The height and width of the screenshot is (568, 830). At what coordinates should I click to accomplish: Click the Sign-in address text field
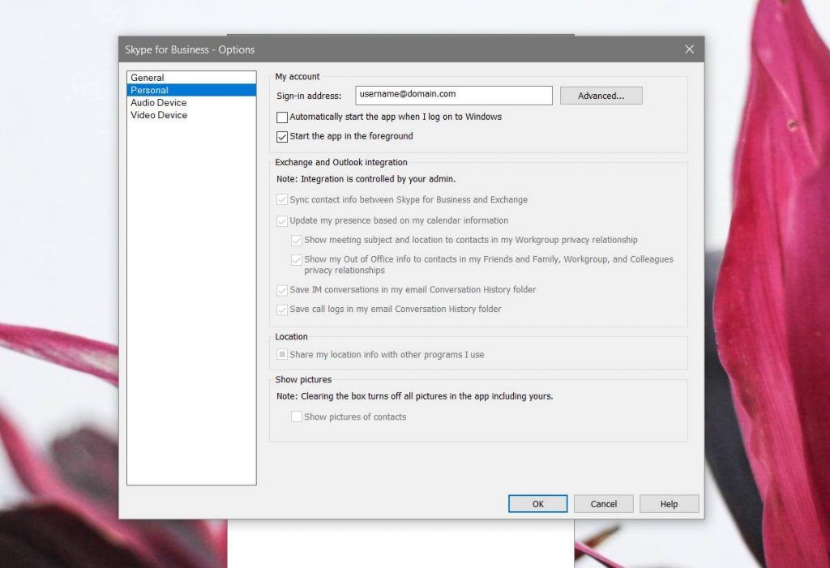[x=453, y=96]
